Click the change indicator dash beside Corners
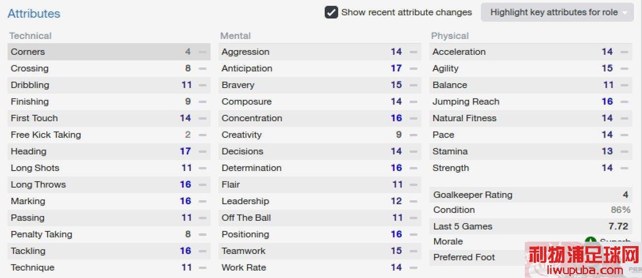Screen dimensions: 642x278 click(x=202, y=52)
